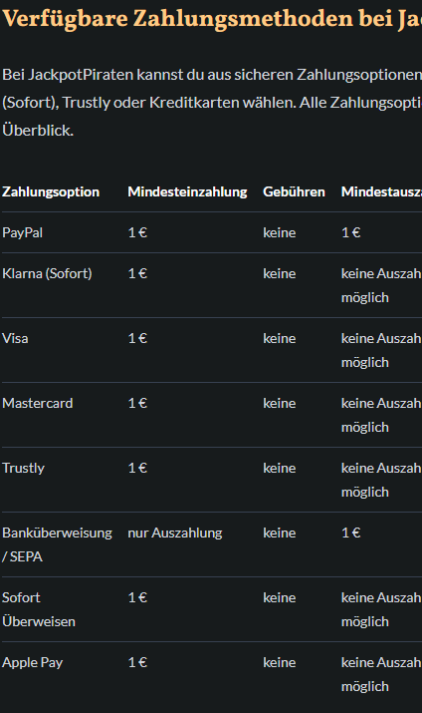The image size is (422, 713).
Task: Click the Apple Pay row label
Action: (x=32, y=662)
